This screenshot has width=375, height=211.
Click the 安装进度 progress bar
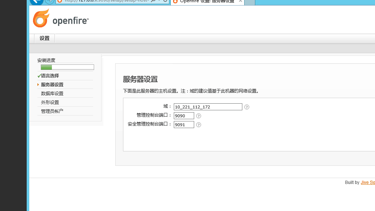pyautogui.click(x=67, y=67)
